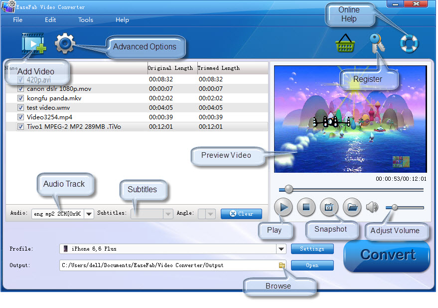The image size is (438, 308).
Task: Click the shopping basket buy icon
Action: pos(345,43)
